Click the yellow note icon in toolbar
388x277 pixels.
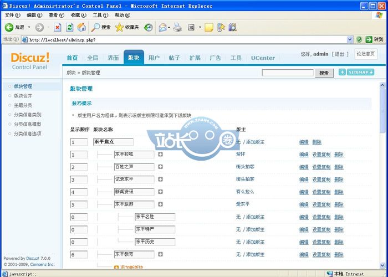[209, 27]
